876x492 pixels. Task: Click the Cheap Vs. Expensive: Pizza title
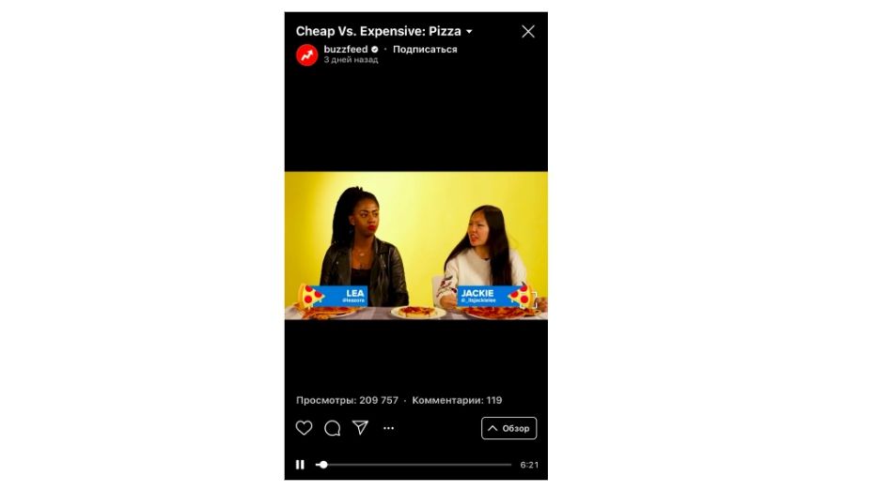[x=378, y=31]
